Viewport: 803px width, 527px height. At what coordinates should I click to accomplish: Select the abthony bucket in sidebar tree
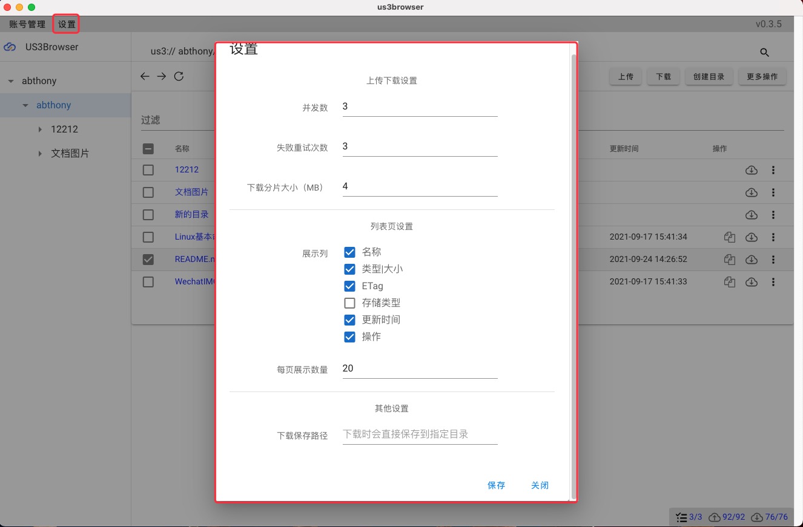(53, 105)
